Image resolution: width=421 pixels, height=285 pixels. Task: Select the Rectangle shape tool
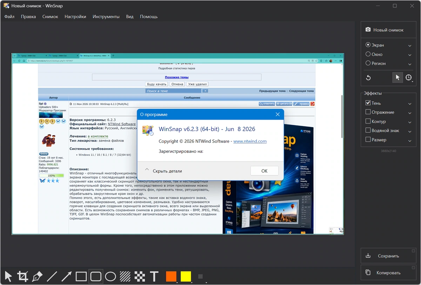pyautogui.click(x=81, y=277)
